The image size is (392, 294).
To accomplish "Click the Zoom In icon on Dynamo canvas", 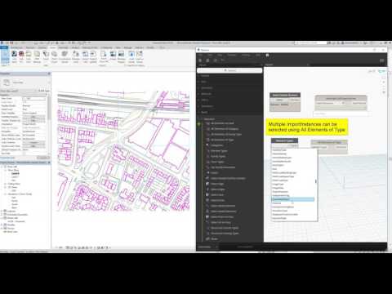I will pos(384,82).
